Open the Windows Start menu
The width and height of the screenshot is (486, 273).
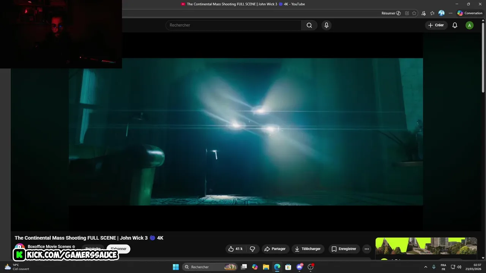[176, 267]
